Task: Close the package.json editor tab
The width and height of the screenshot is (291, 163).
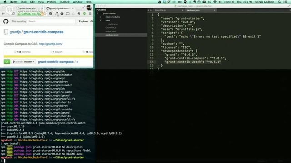Action: [215, 10]
